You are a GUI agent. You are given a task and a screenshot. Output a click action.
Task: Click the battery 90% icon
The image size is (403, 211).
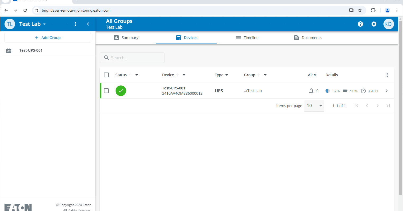pyautogui.click(x=345, y=91)
